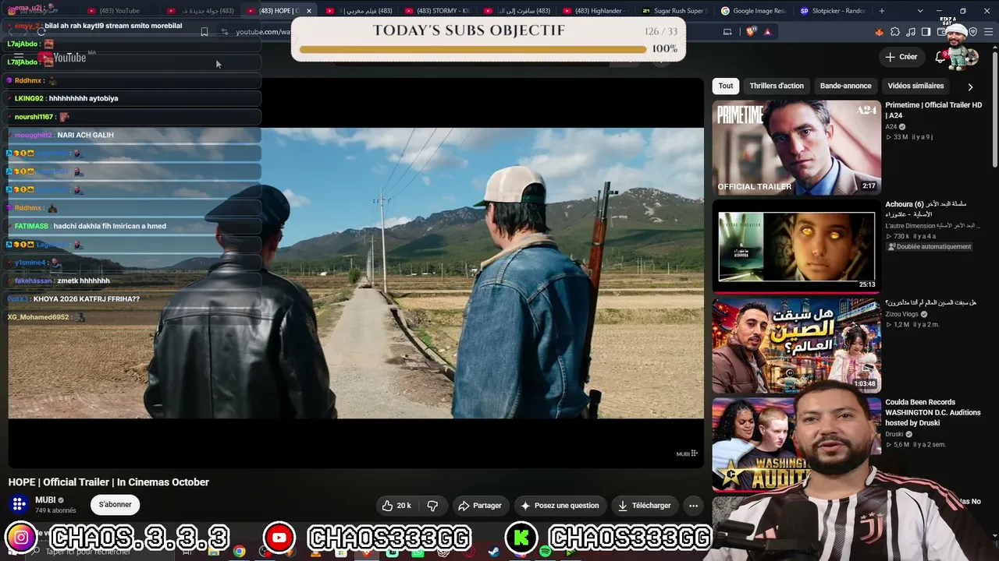999x561 pixels.
Task: Click 'Posez une question' button
Action: (x=560, y=506)
